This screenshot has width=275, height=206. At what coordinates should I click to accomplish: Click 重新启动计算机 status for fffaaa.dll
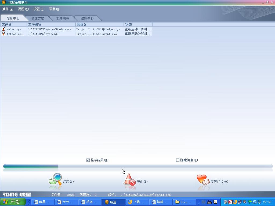pyautogui.click(x=138, y=34)
